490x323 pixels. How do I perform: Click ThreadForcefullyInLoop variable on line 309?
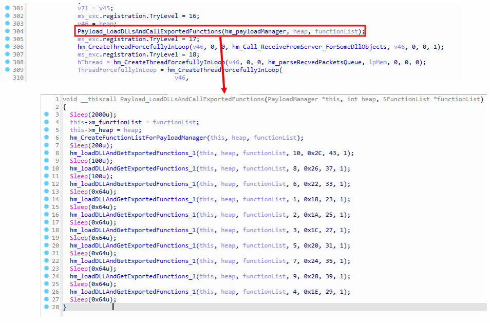click(117, 70)
